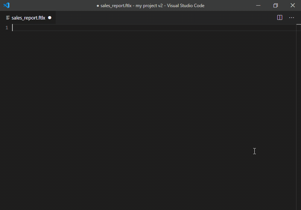The width and height of the screenshot is (301, 210).
Task: Click line number 1 in the gutter
Action: [x=7, y=28]
